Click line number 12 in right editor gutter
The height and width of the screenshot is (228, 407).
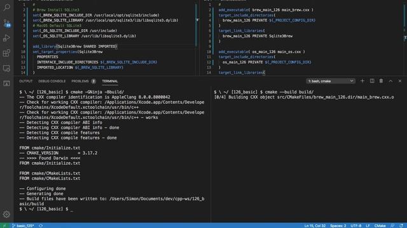209,62
